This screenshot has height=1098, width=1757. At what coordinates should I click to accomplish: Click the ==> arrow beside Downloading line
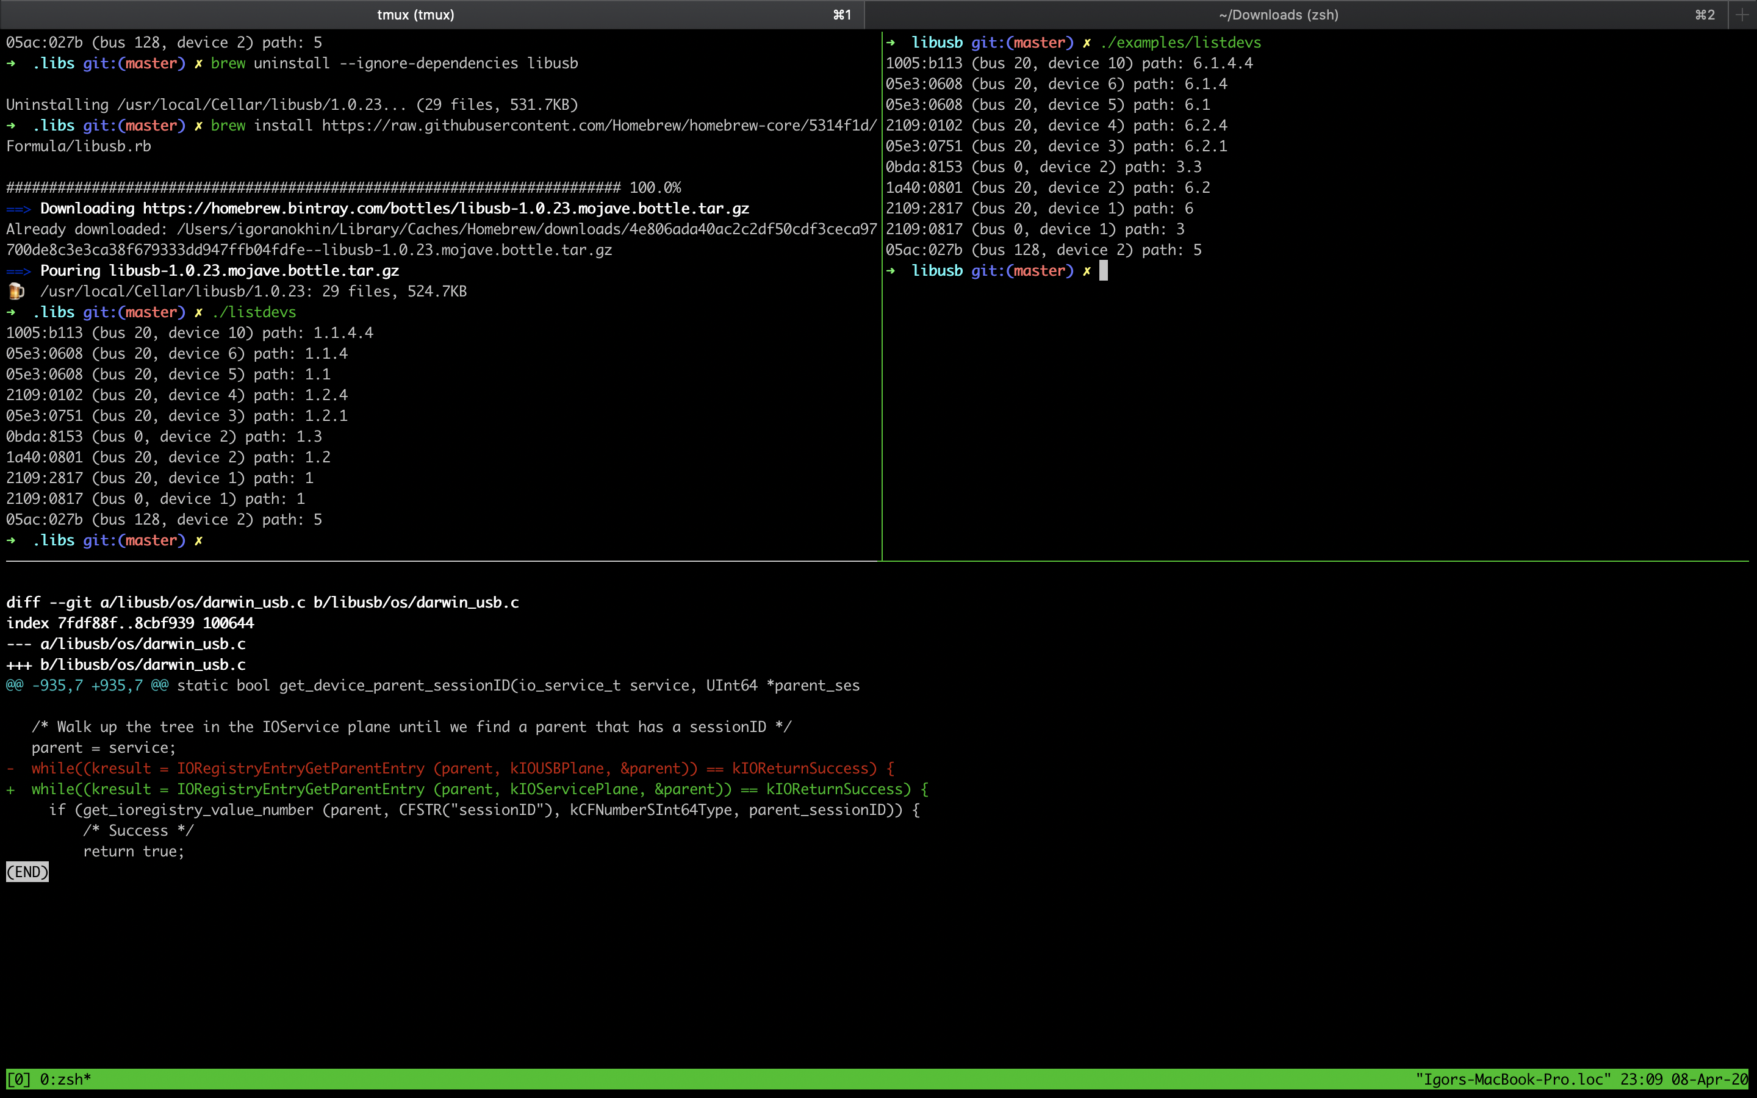18,207
